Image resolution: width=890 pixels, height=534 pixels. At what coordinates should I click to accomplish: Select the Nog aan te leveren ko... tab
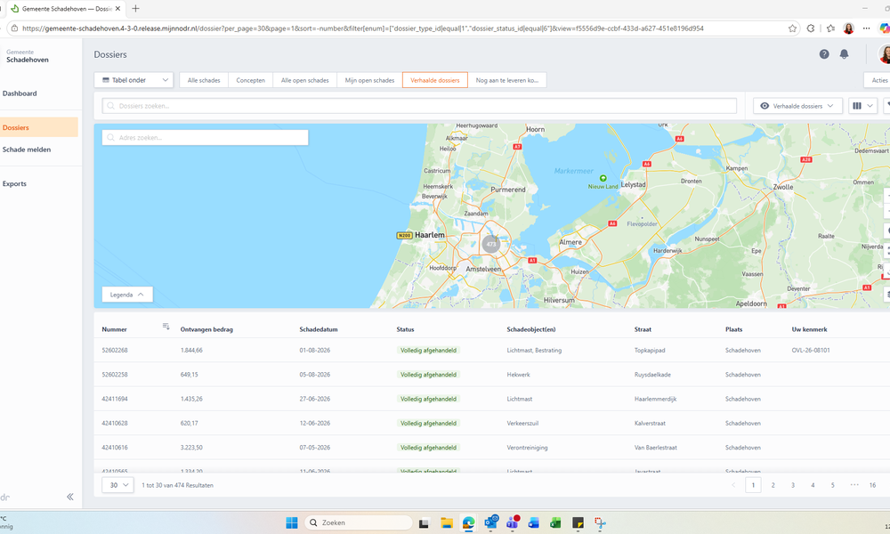(x=507, y=80)
